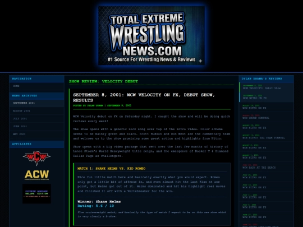Click the Total Extreme Wrestling News logo banner
Image resolution: width=303 pixels, height=227 pixels.
click(151, 35)
